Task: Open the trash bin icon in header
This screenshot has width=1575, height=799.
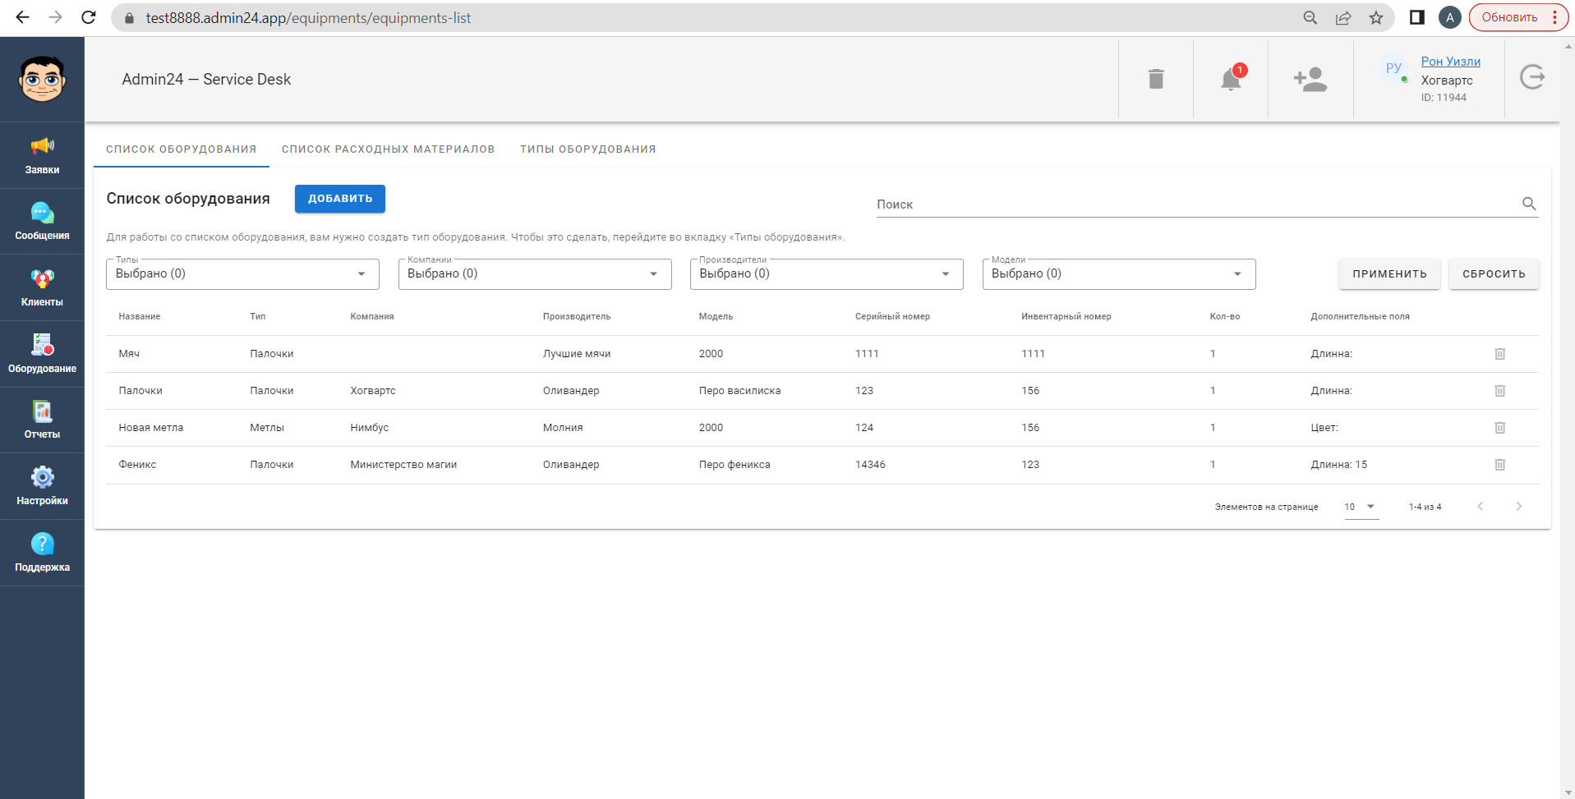Action: 1155,80
